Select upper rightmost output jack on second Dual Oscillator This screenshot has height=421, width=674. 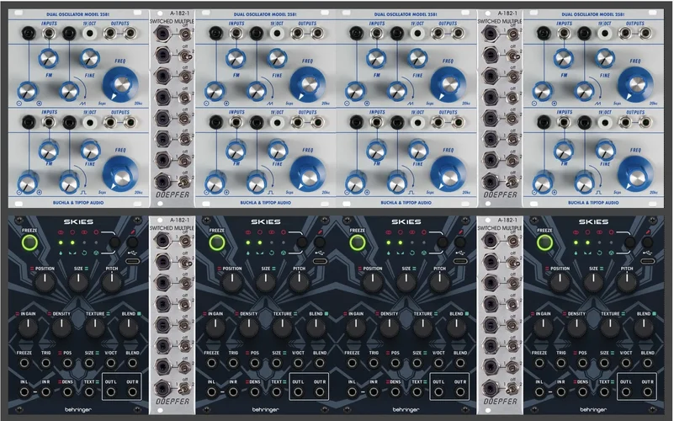pos(318,33)
